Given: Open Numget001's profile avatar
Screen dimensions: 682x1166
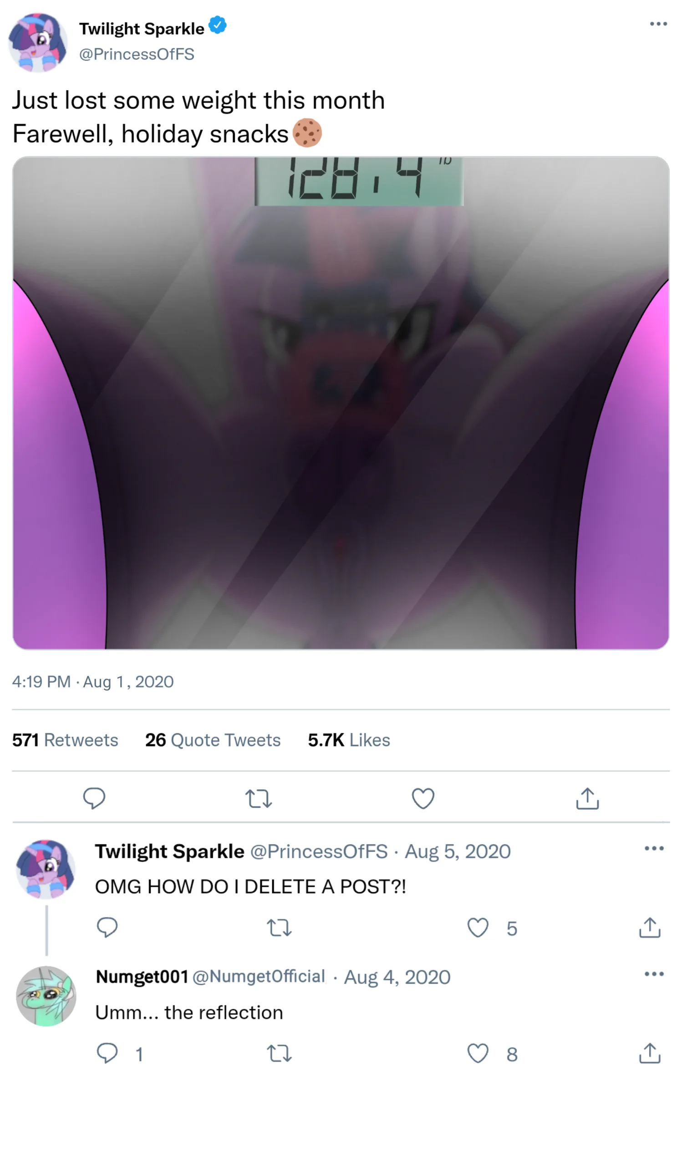Looking at the screenshot, I should tap(46, 996).
